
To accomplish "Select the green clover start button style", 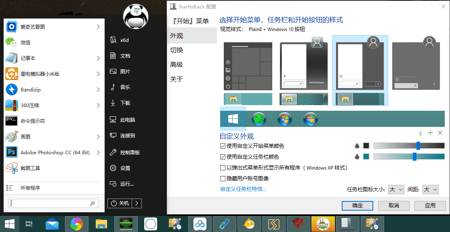I will tap(259, 118).
